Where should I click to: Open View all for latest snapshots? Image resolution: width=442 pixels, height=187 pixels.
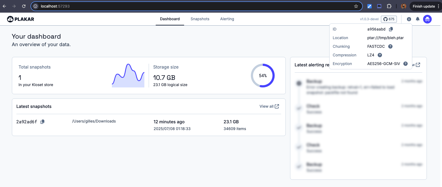(x=269, y=106)
